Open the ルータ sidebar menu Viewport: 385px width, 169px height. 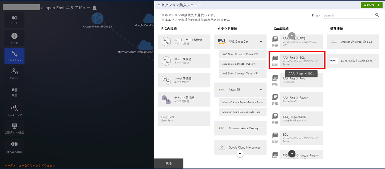coord(14,38)
